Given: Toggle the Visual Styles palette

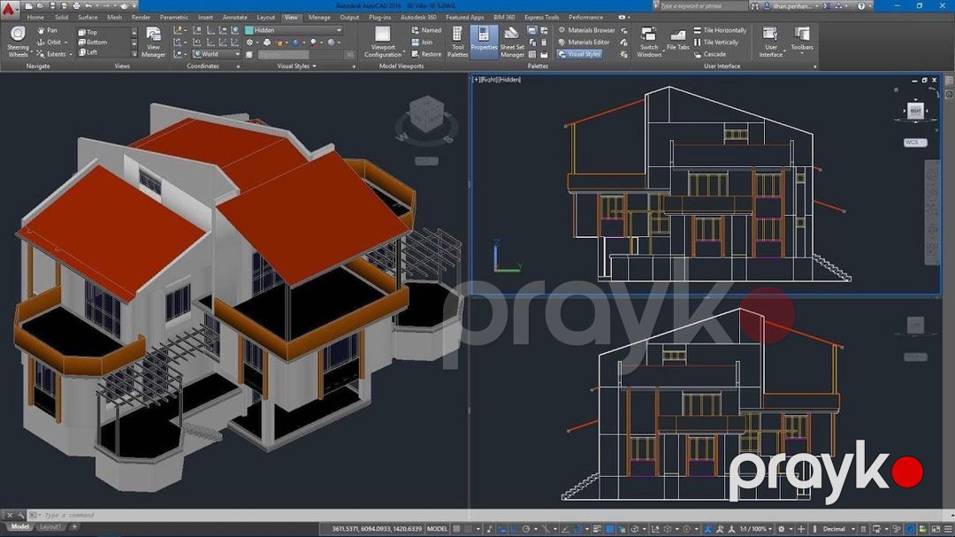Looking at the screenshot, I should coord(579,54).
